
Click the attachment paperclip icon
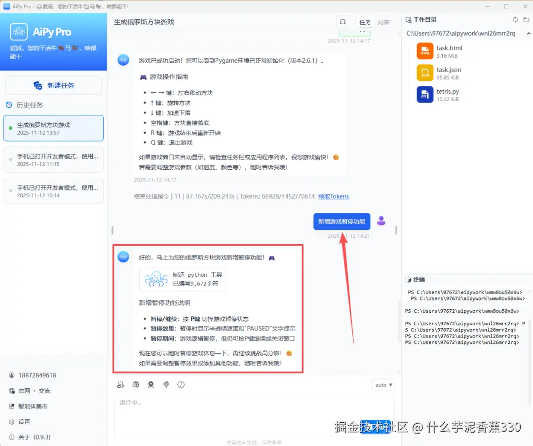coord(166,384)
